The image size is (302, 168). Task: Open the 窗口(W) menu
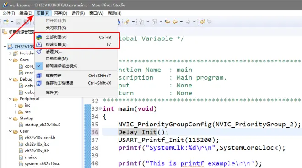coord(96,13)
